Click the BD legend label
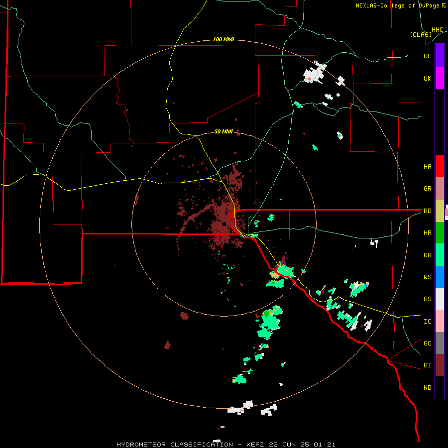Viewport: 448px width, 448px height. click(427, 211)
